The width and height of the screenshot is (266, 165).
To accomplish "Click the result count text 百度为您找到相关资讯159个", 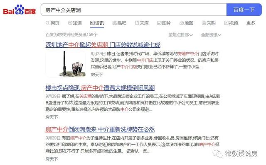I will coord(71,35).
